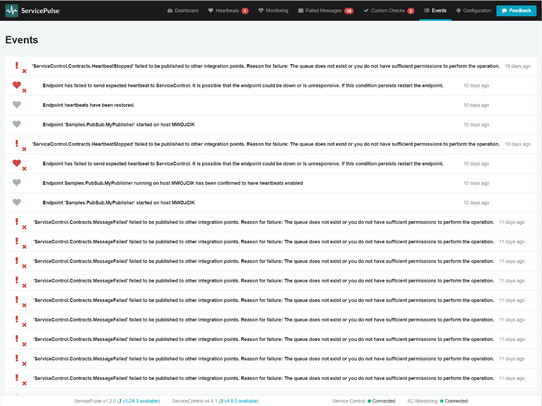Click the Events list icon in navbar
The image size is (542, 406).
427,11
